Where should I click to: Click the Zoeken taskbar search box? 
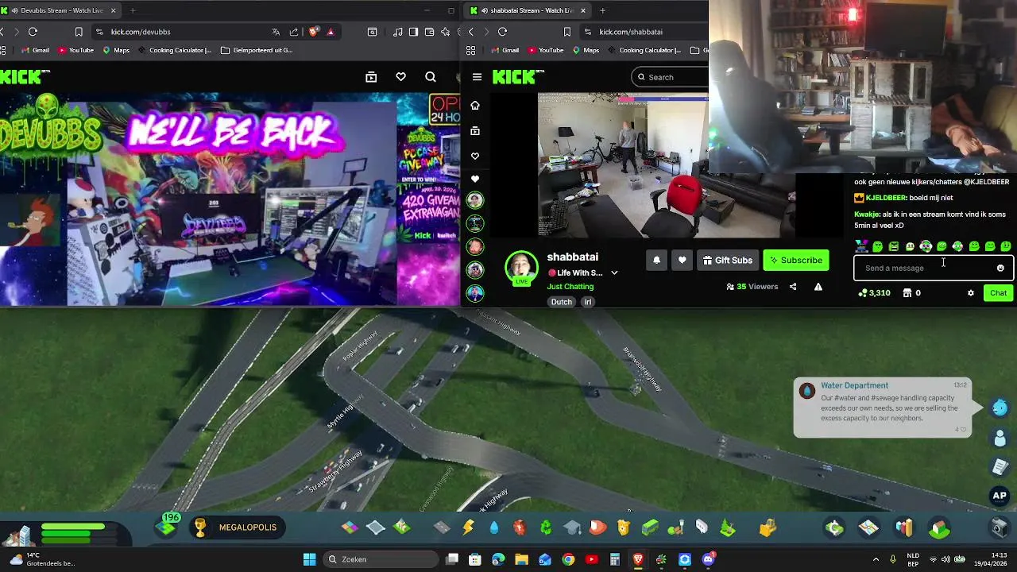coord(380,559)
